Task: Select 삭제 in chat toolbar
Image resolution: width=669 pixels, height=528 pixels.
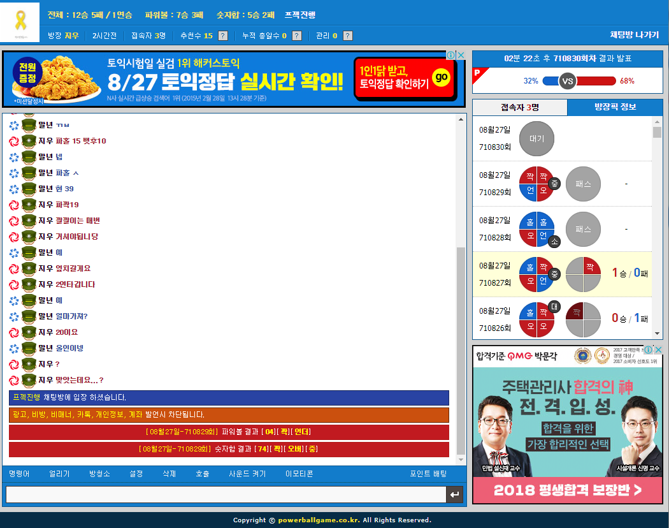Action: click(x=169, y=473)
